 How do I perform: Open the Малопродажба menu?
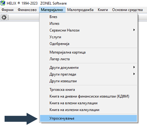pyautogui.click(x=80, y=10)
